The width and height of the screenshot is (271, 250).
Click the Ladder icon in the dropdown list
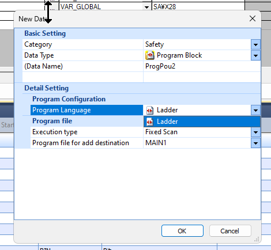click(150, 122)
